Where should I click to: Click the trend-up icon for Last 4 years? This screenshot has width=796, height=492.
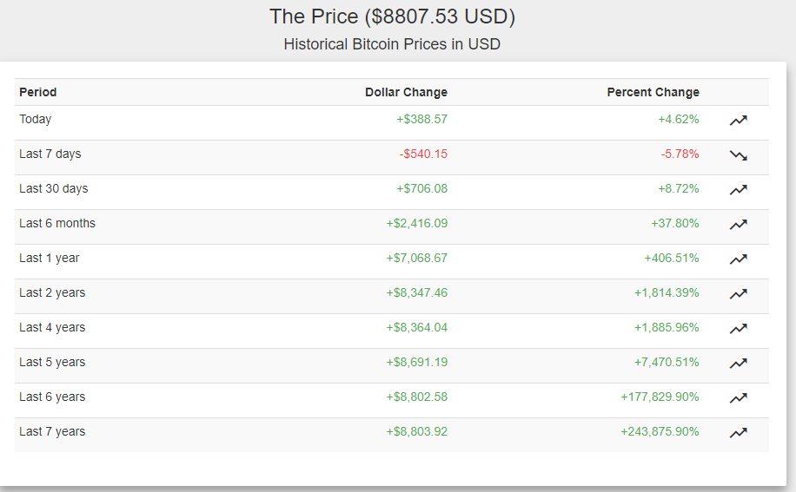[x=738, y=329]
